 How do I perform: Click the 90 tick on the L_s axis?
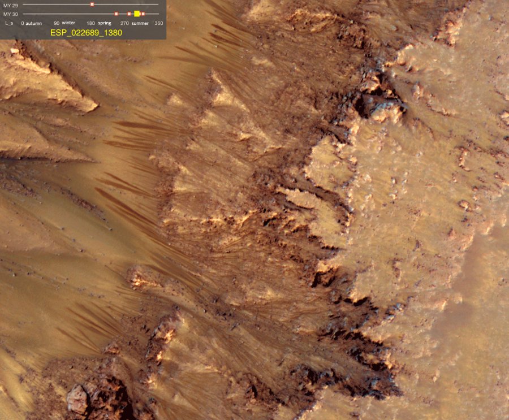click(x=57, y=23)
